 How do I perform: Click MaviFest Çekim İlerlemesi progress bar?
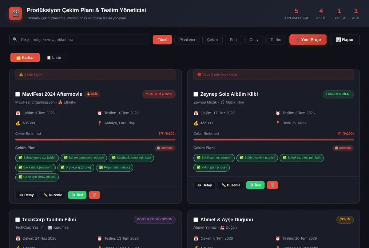click(95, 139)
